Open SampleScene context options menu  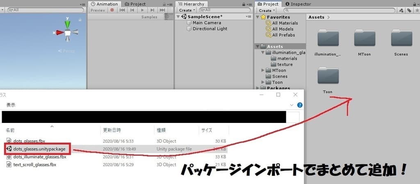click(x=248, y=16)
